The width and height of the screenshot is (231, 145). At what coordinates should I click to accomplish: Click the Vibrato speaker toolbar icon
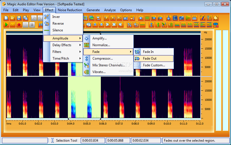pyautogui.click(x=171, y=25)
